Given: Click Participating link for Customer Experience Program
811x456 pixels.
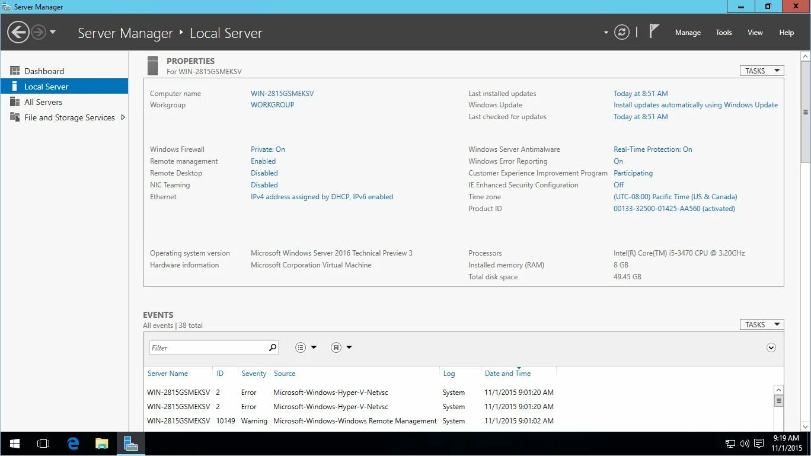Looking at the screenshot, I should pos(633,173).
